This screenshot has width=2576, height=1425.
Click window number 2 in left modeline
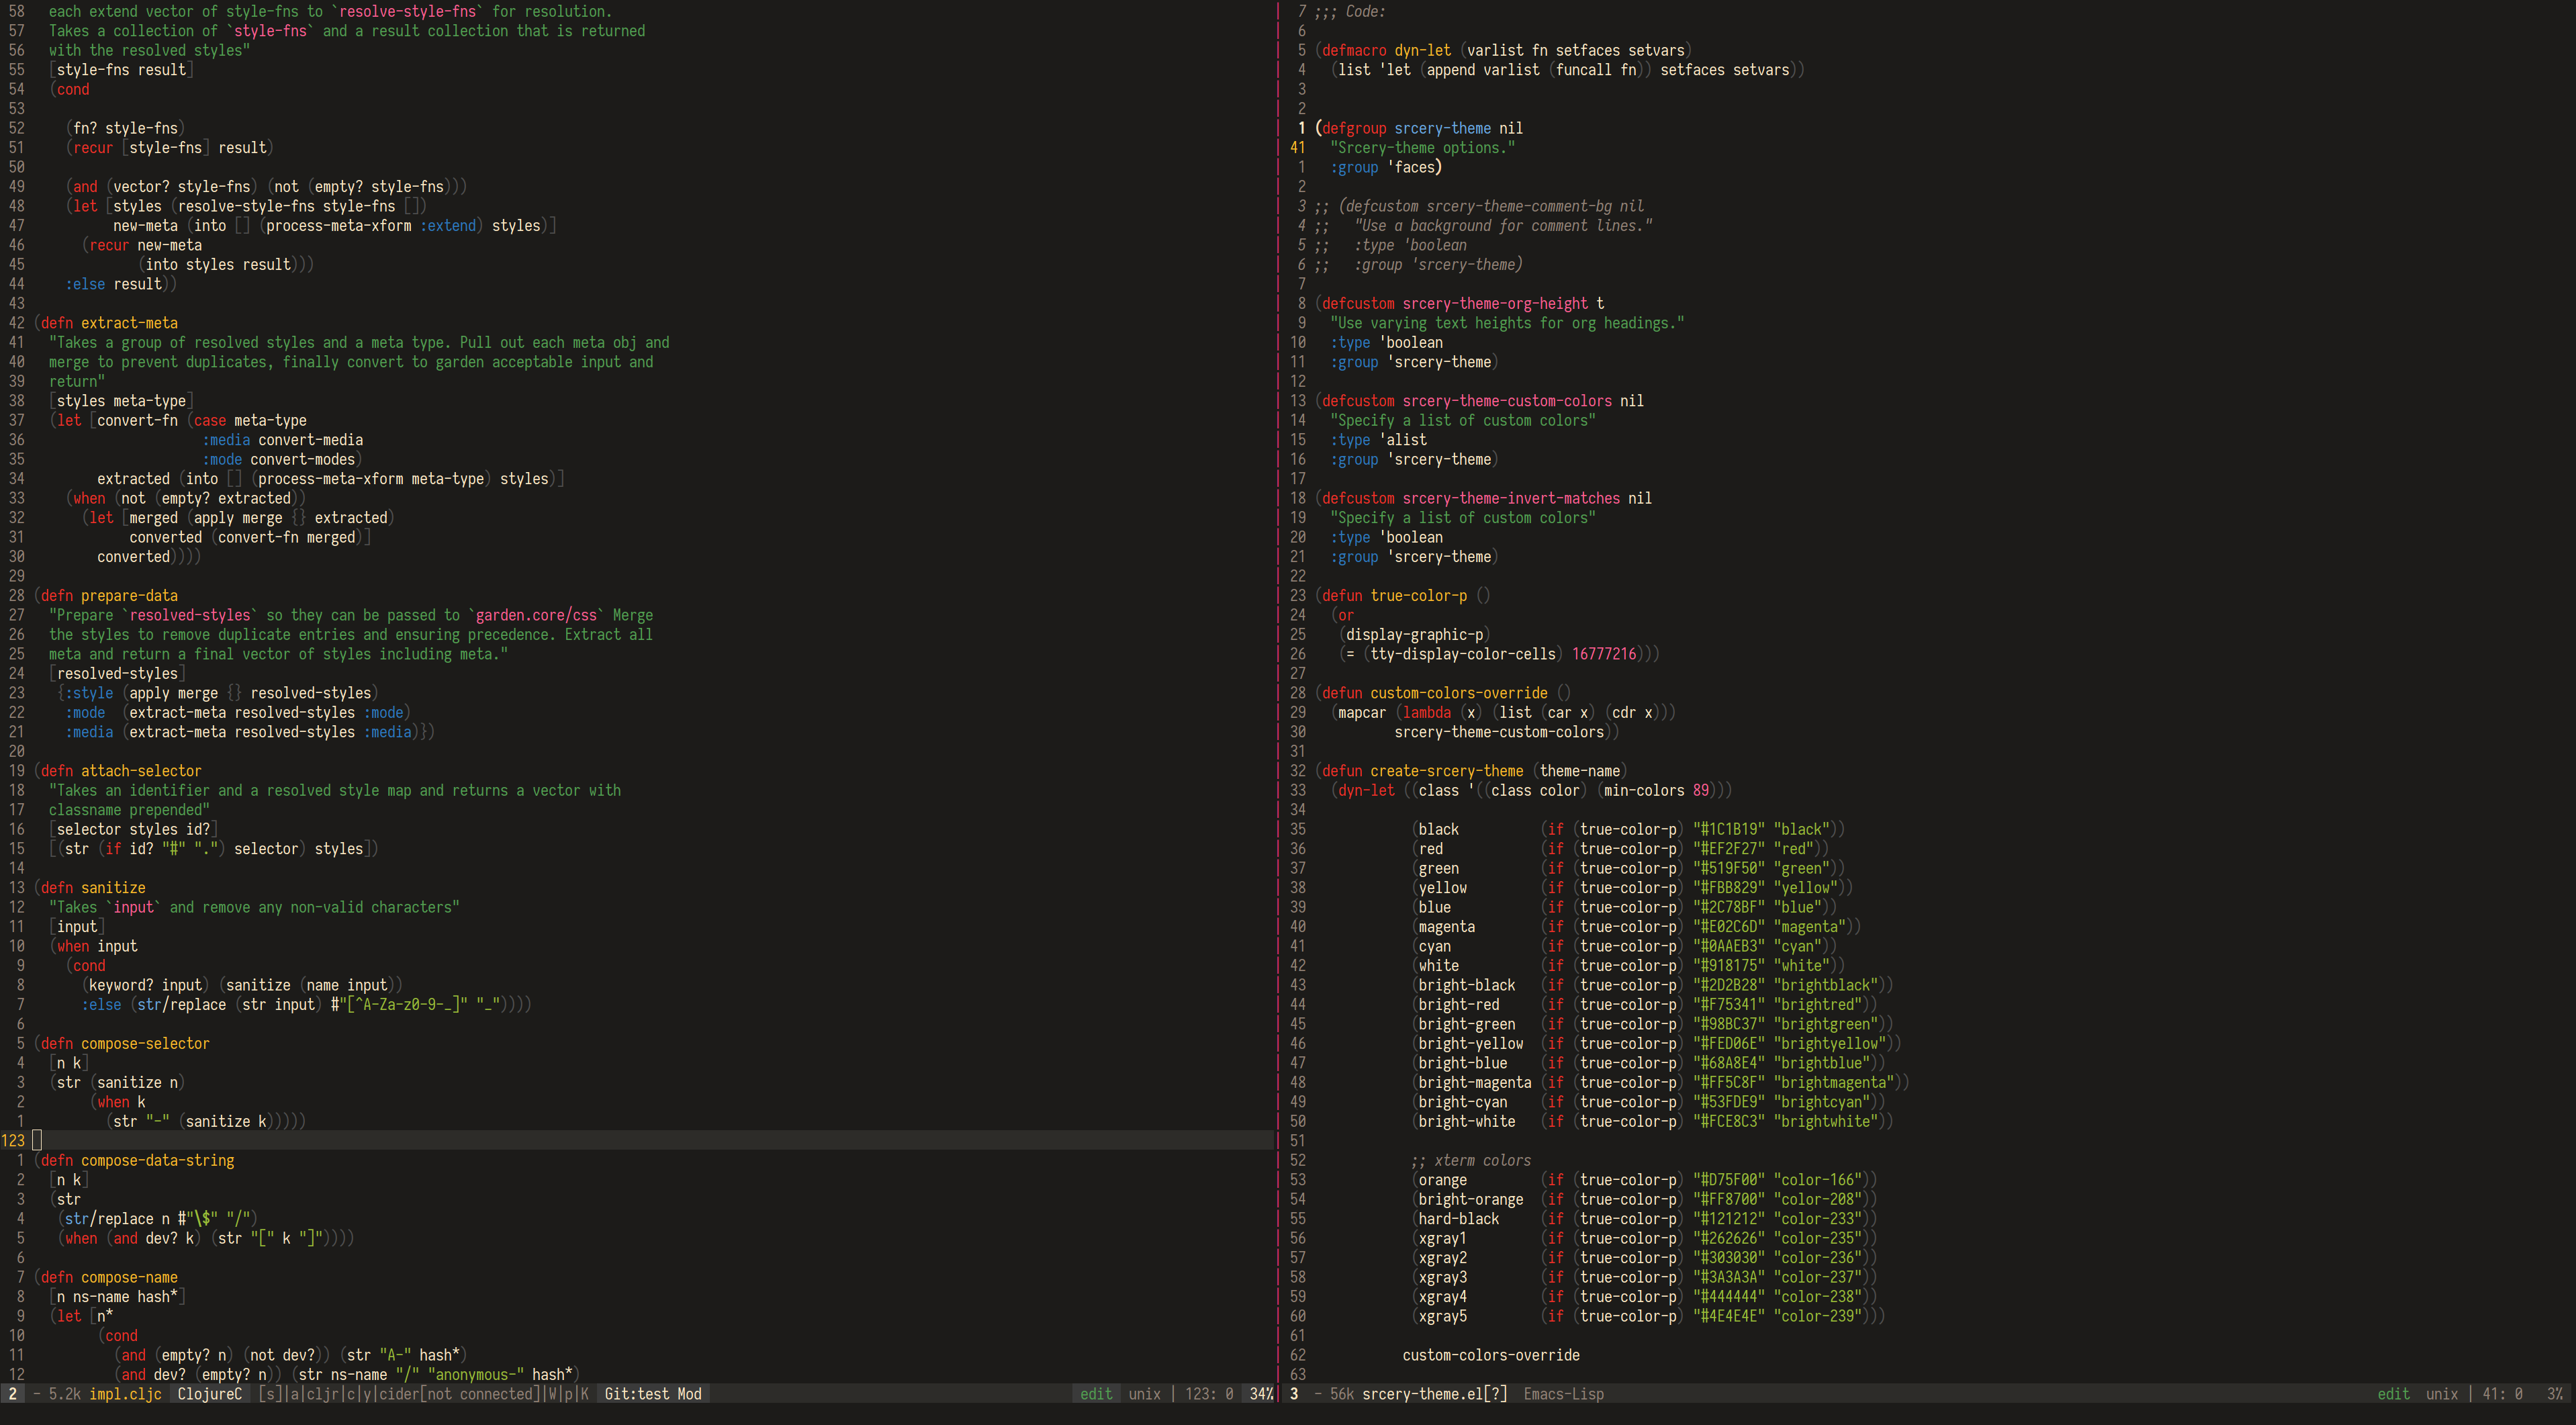point(12,1394)
